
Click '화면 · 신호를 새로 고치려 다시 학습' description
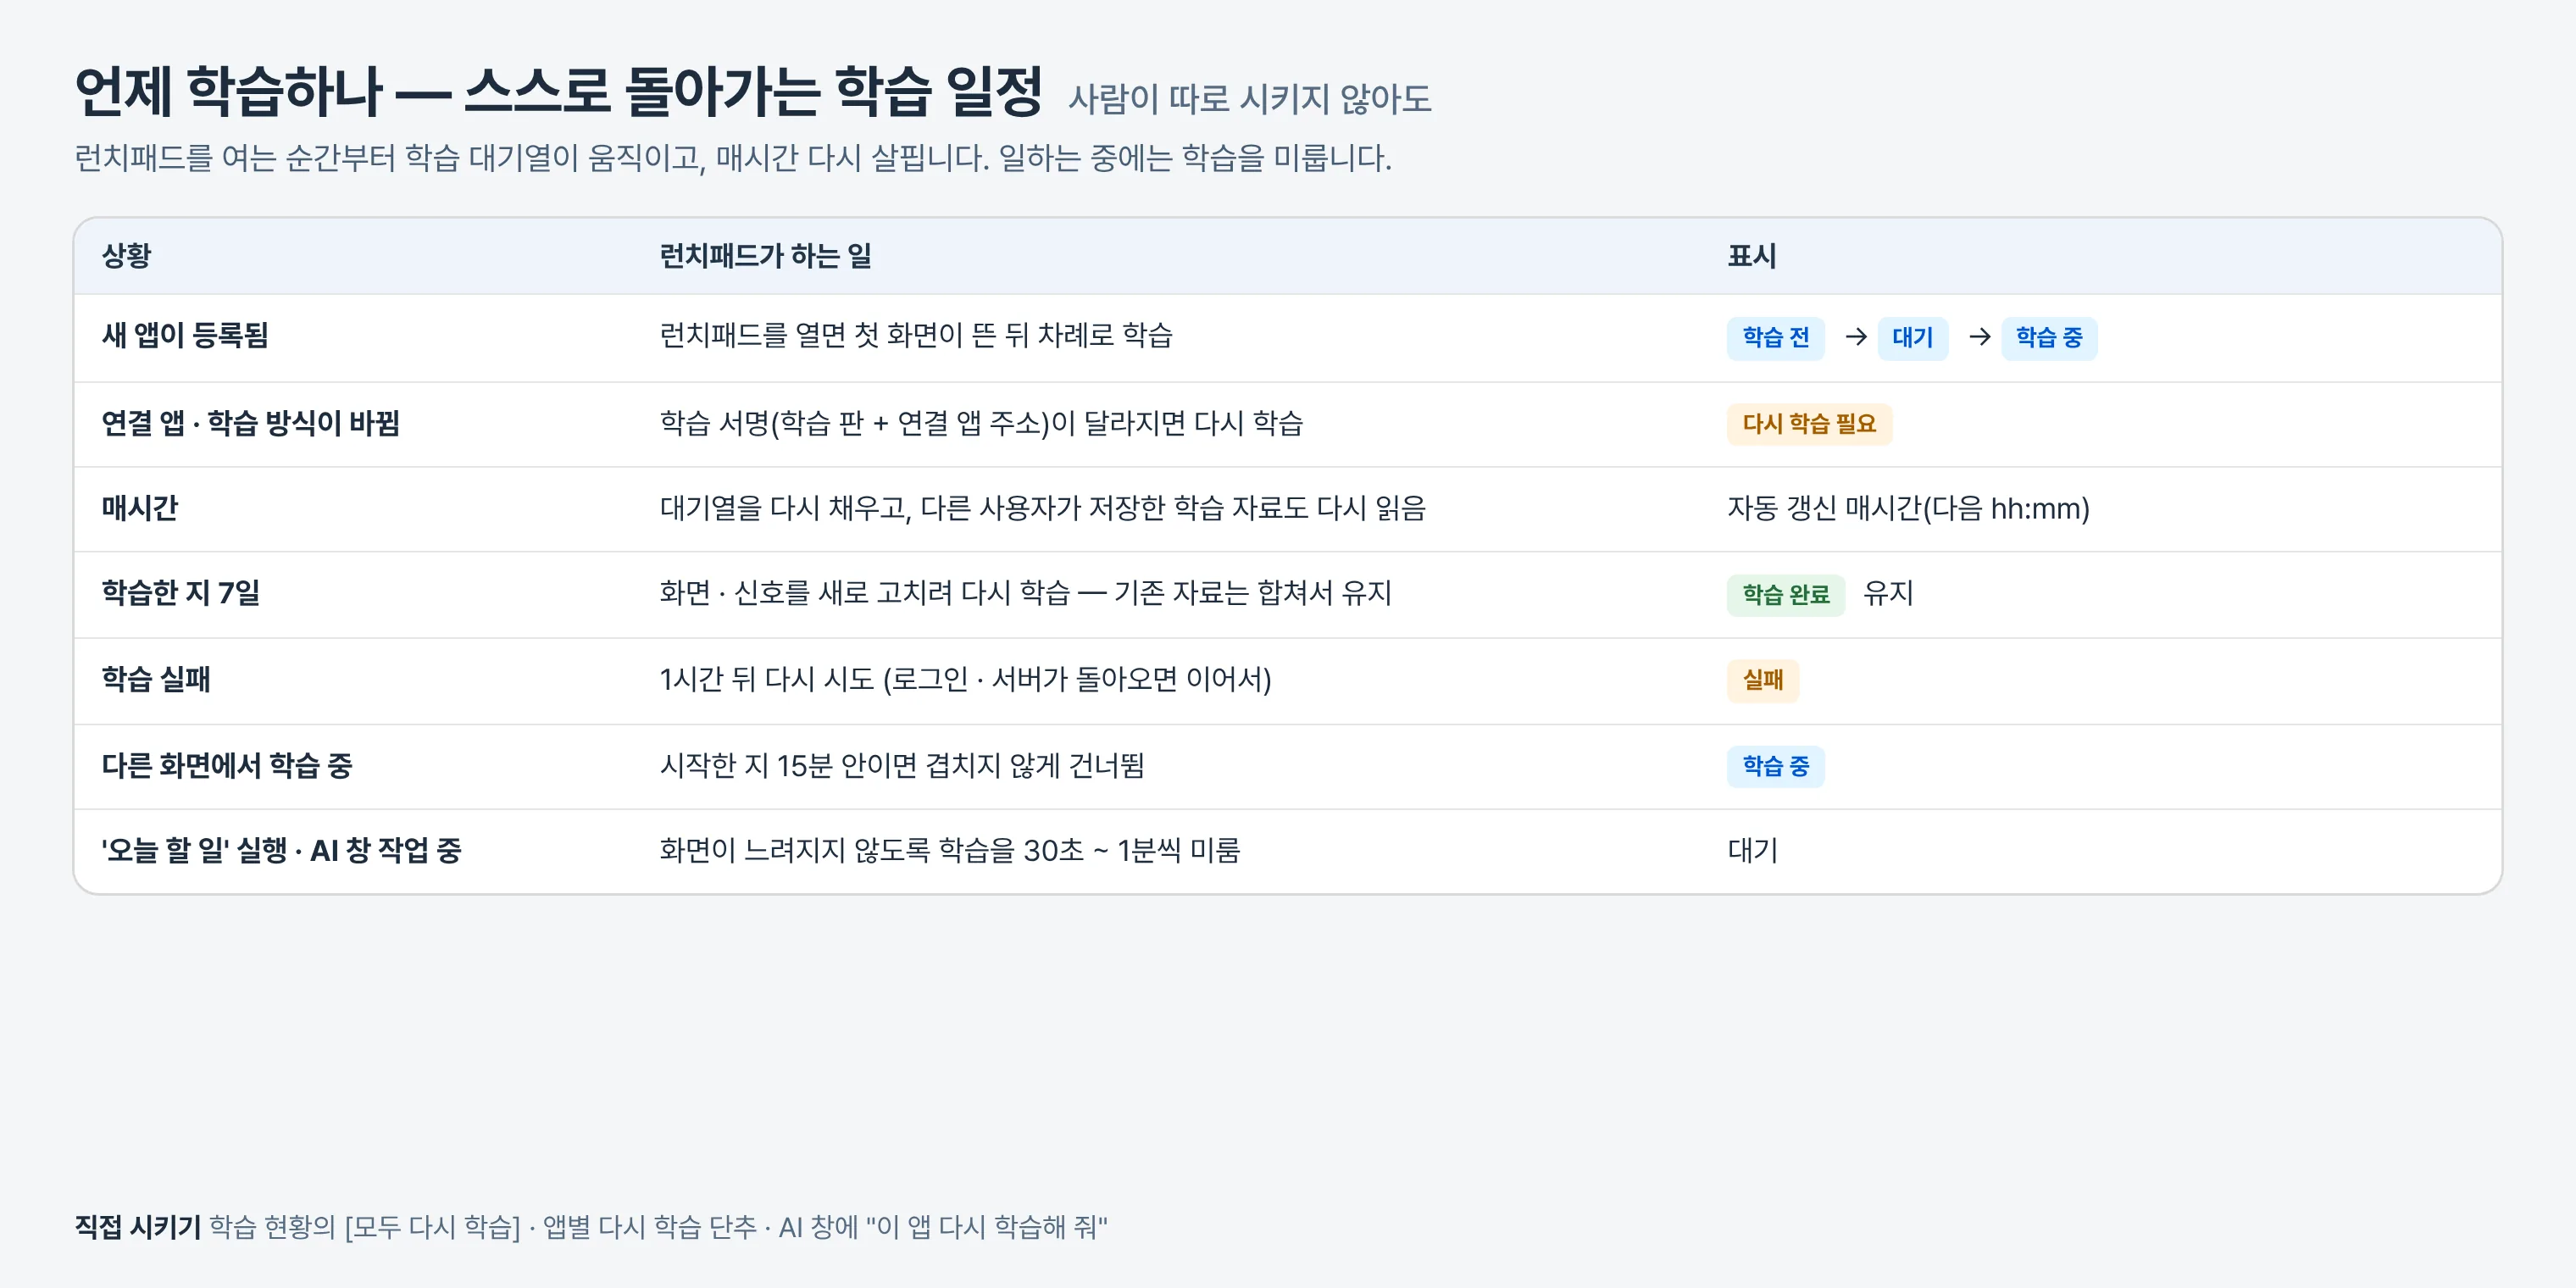pos(1025,593)
